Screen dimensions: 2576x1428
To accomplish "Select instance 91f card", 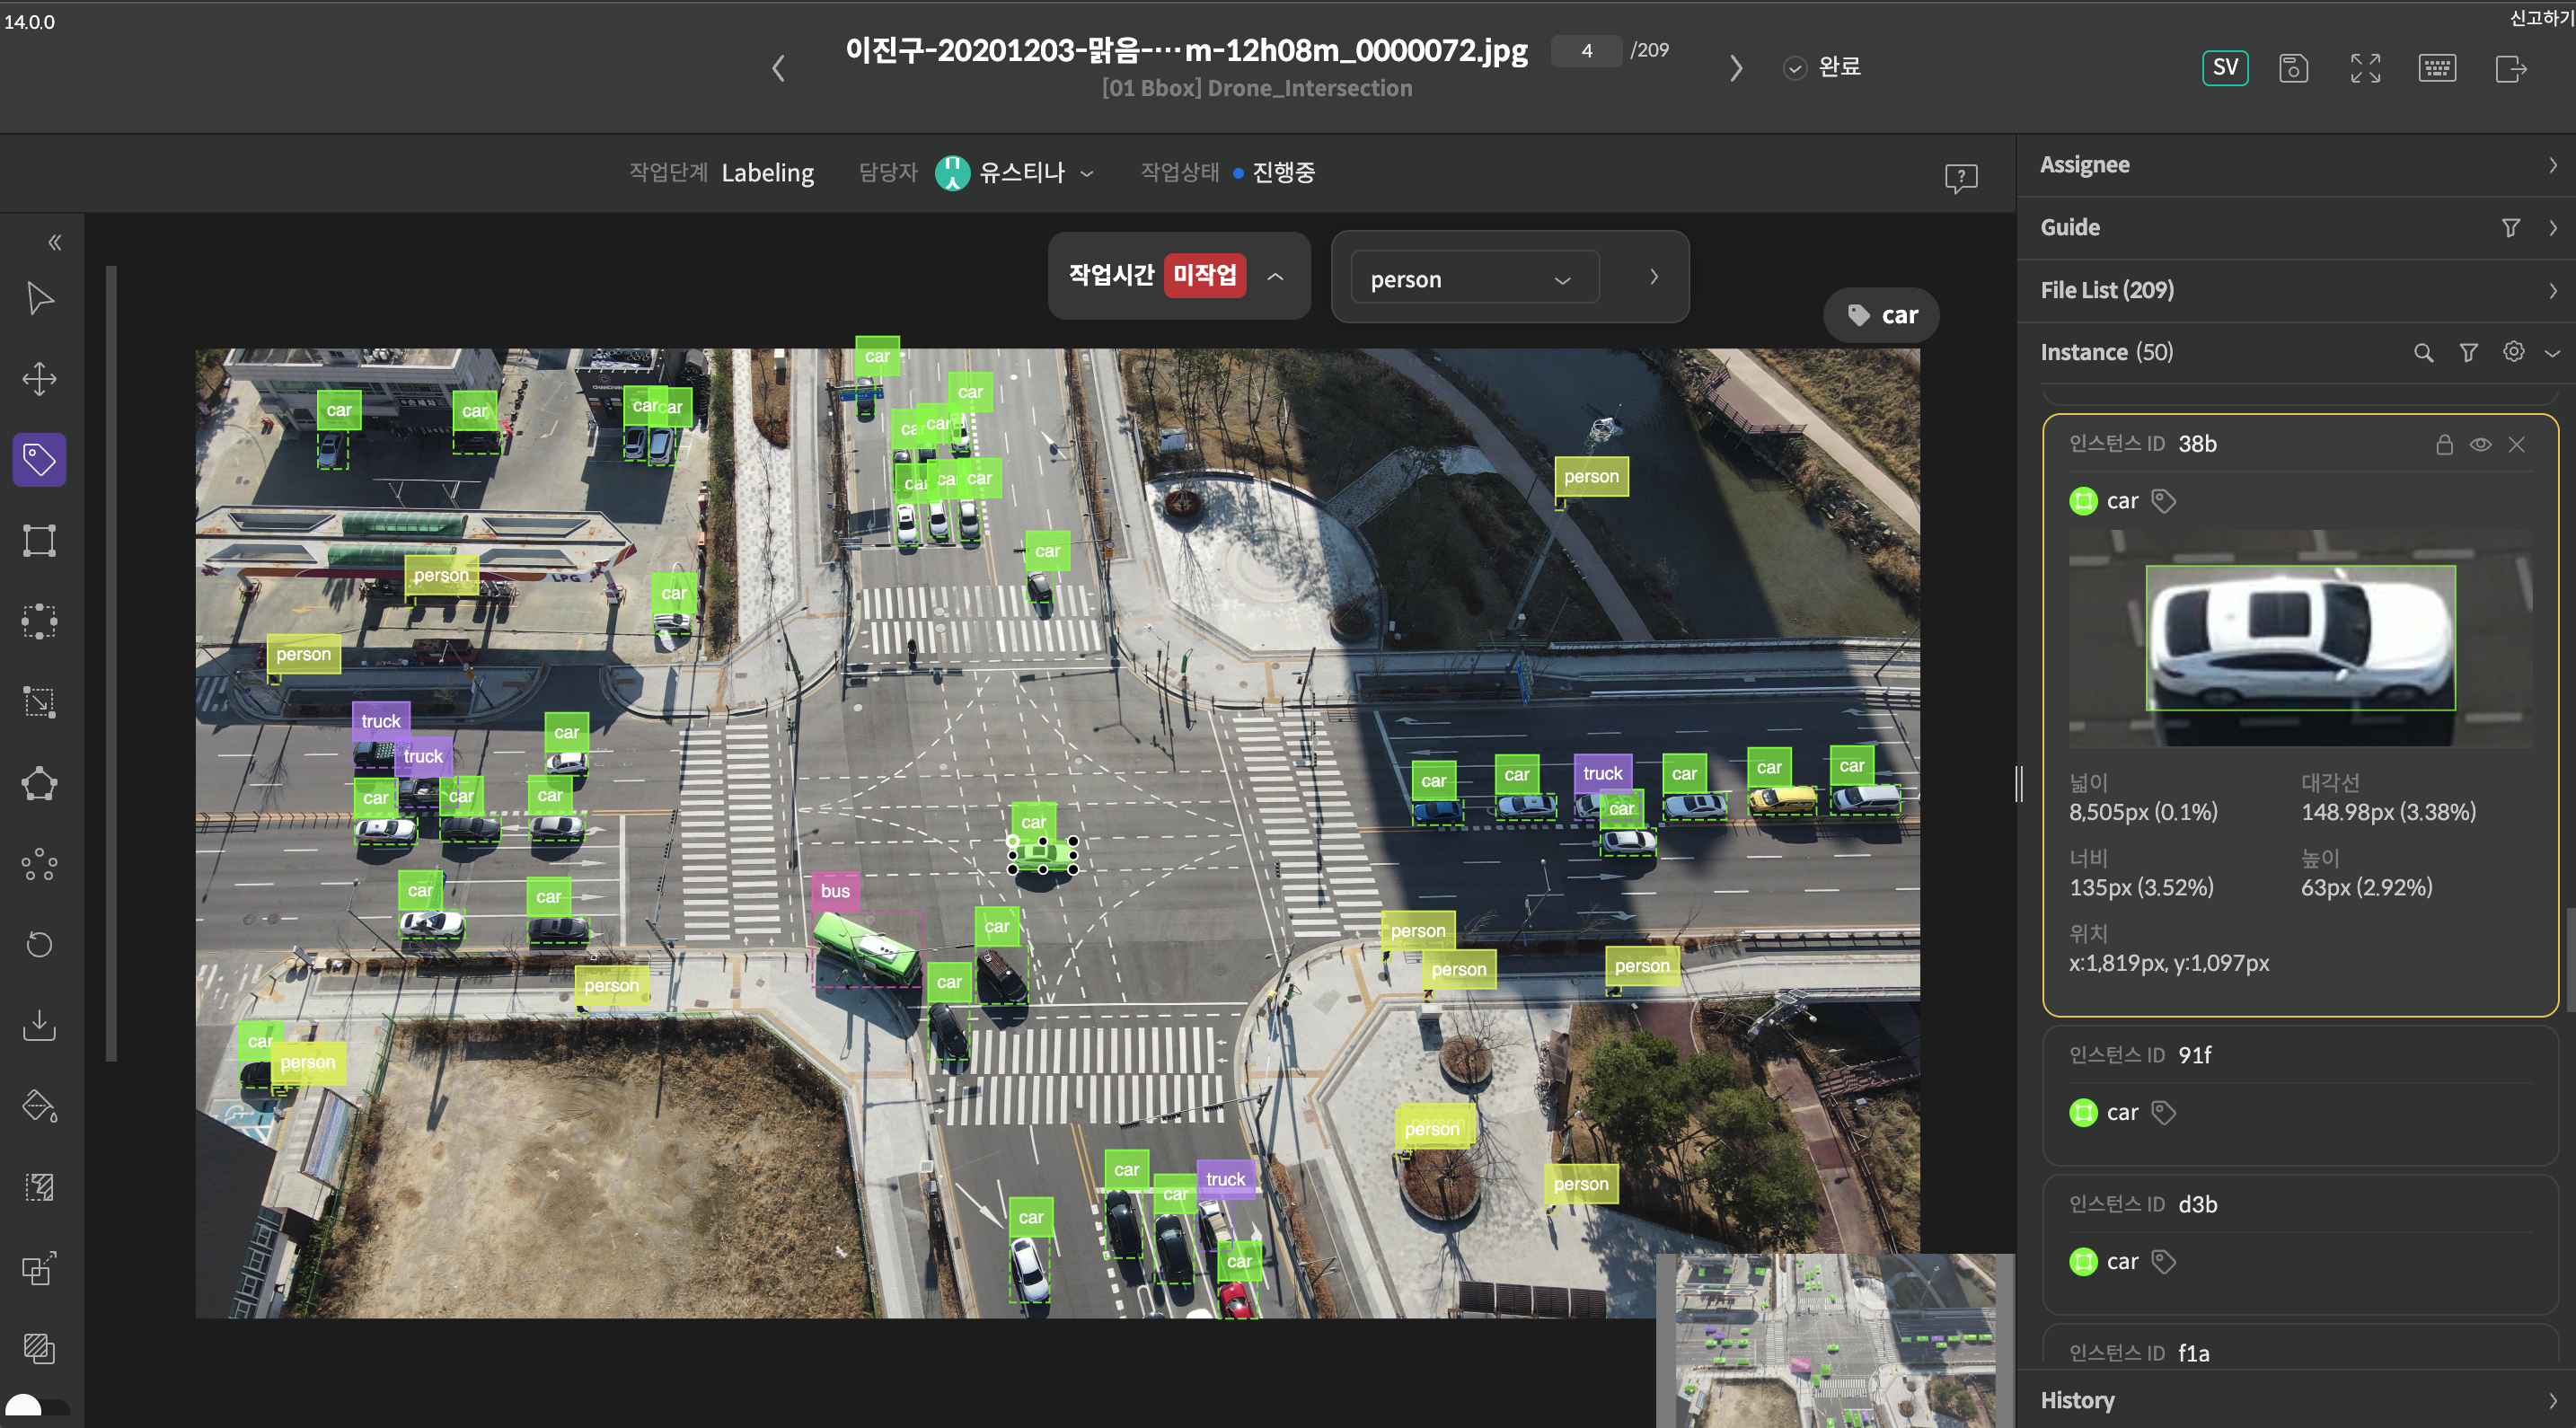I will [2299, 1094].
